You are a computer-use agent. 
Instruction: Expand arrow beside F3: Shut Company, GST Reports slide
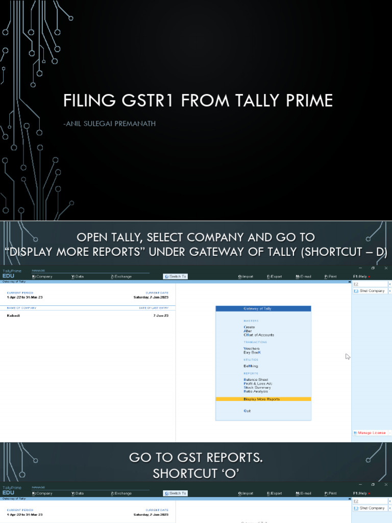click(x=390, y=508)
